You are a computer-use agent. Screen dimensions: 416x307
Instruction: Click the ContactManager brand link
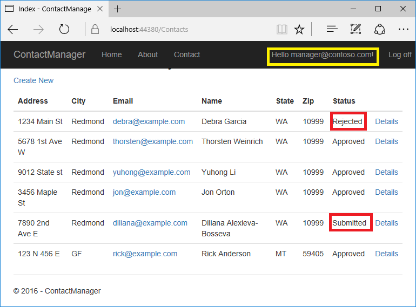pos(49,54)
